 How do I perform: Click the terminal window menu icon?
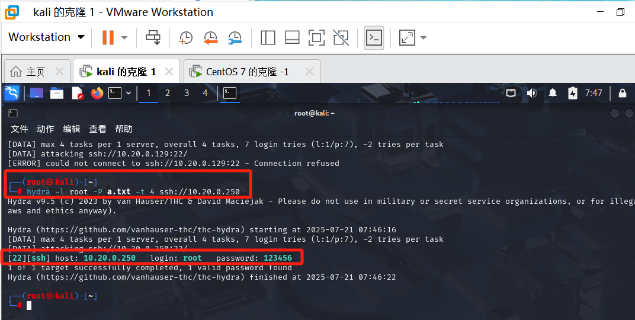point(13,113)
